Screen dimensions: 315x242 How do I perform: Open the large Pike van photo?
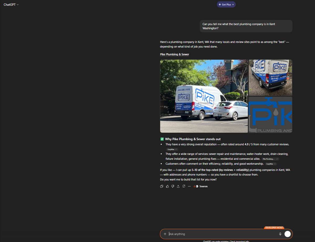(204, 96)
